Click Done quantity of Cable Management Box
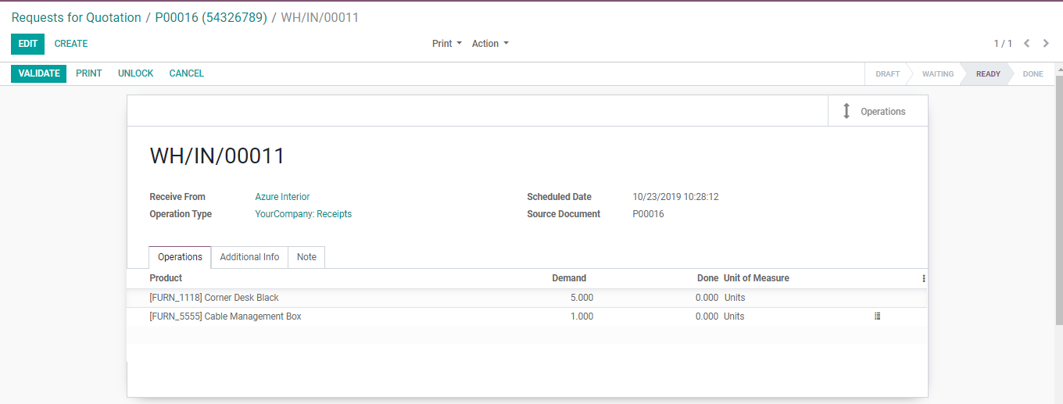The width and height of the screenshot is (1063, 404). pos(707,316)
